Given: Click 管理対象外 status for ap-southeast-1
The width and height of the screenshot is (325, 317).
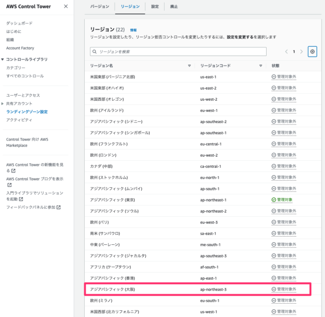Looking at the screenshot, I should click(284, 132).
